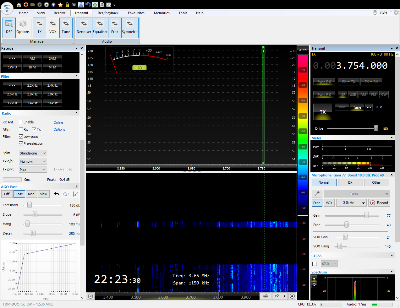Screen dimensions: 400x308
Task: Click the padlock lock icon in toolbar
Action: coord(67,5)
